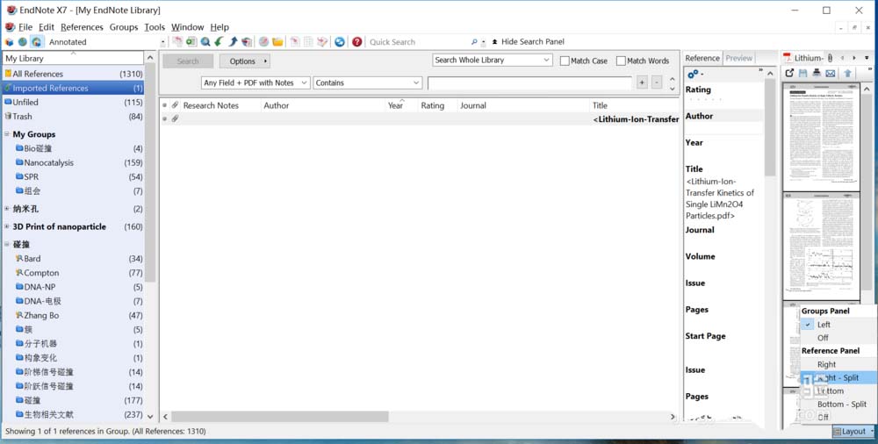Switch to the Preview tab
The width and height of the screenshot is (878, 444).
pyautogui.click(x=738, y=58)
